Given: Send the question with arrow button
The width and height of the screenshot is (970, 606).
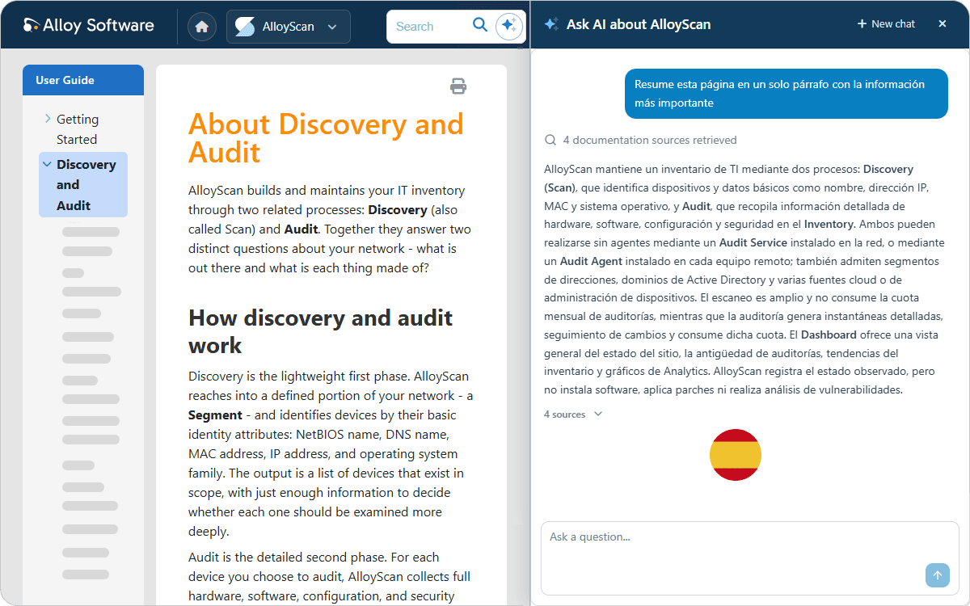Looking at the screenshot, I should 938,575.
